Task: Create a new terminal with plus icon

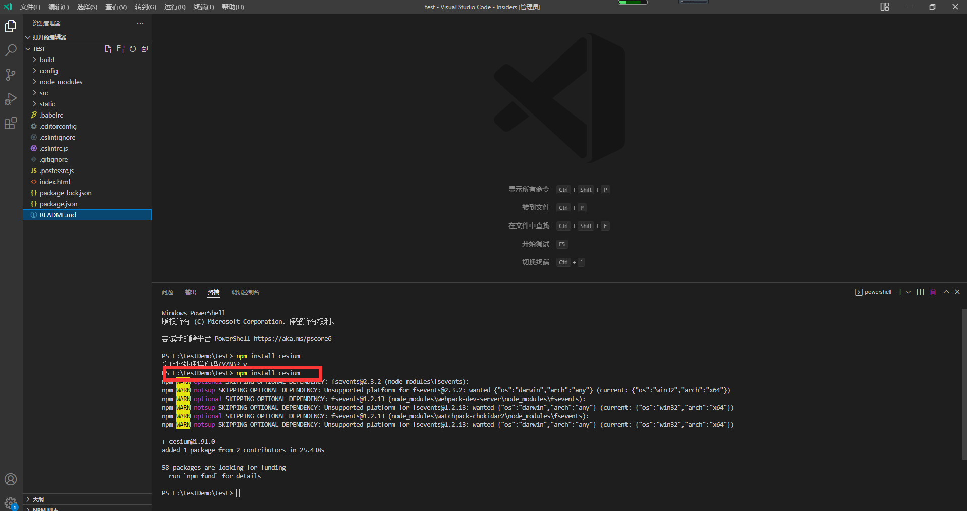Action: [900, 292]
